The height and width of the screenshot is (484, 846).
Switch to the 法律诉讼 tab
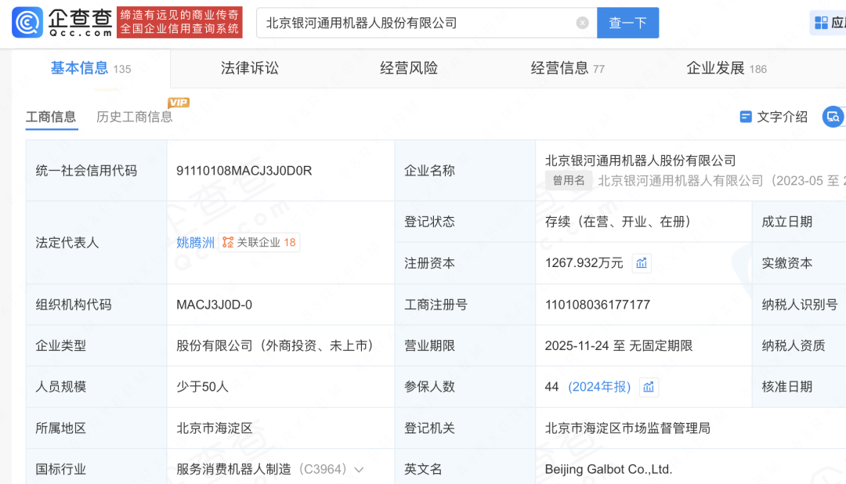[249, 68]
